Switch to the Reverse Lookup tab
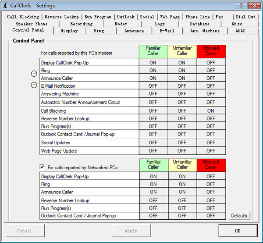Image resolution: width=263 pixels, height=243 pixels. 62,17
